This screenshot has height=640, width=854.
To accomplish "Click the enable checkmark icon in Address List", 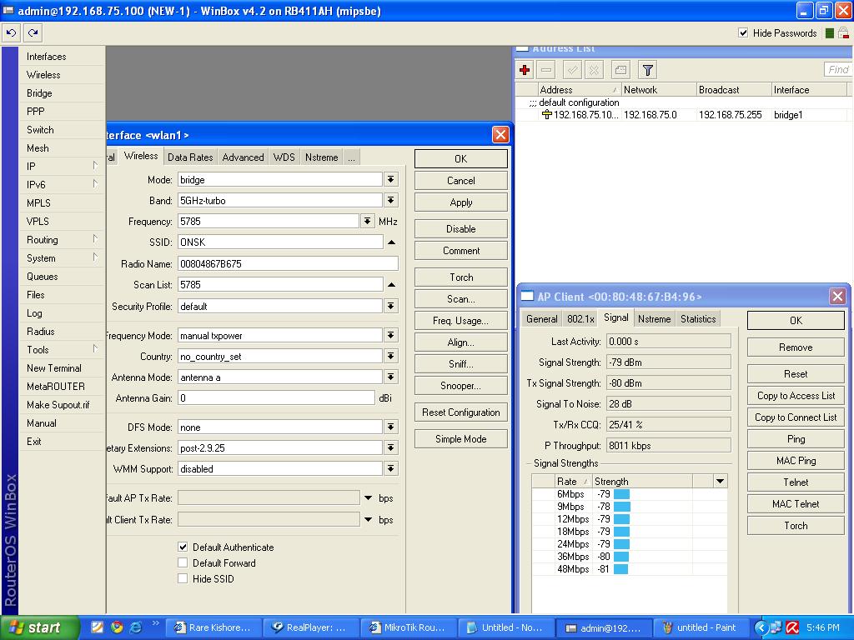I will pyautogui.click(x=571, y=70).
